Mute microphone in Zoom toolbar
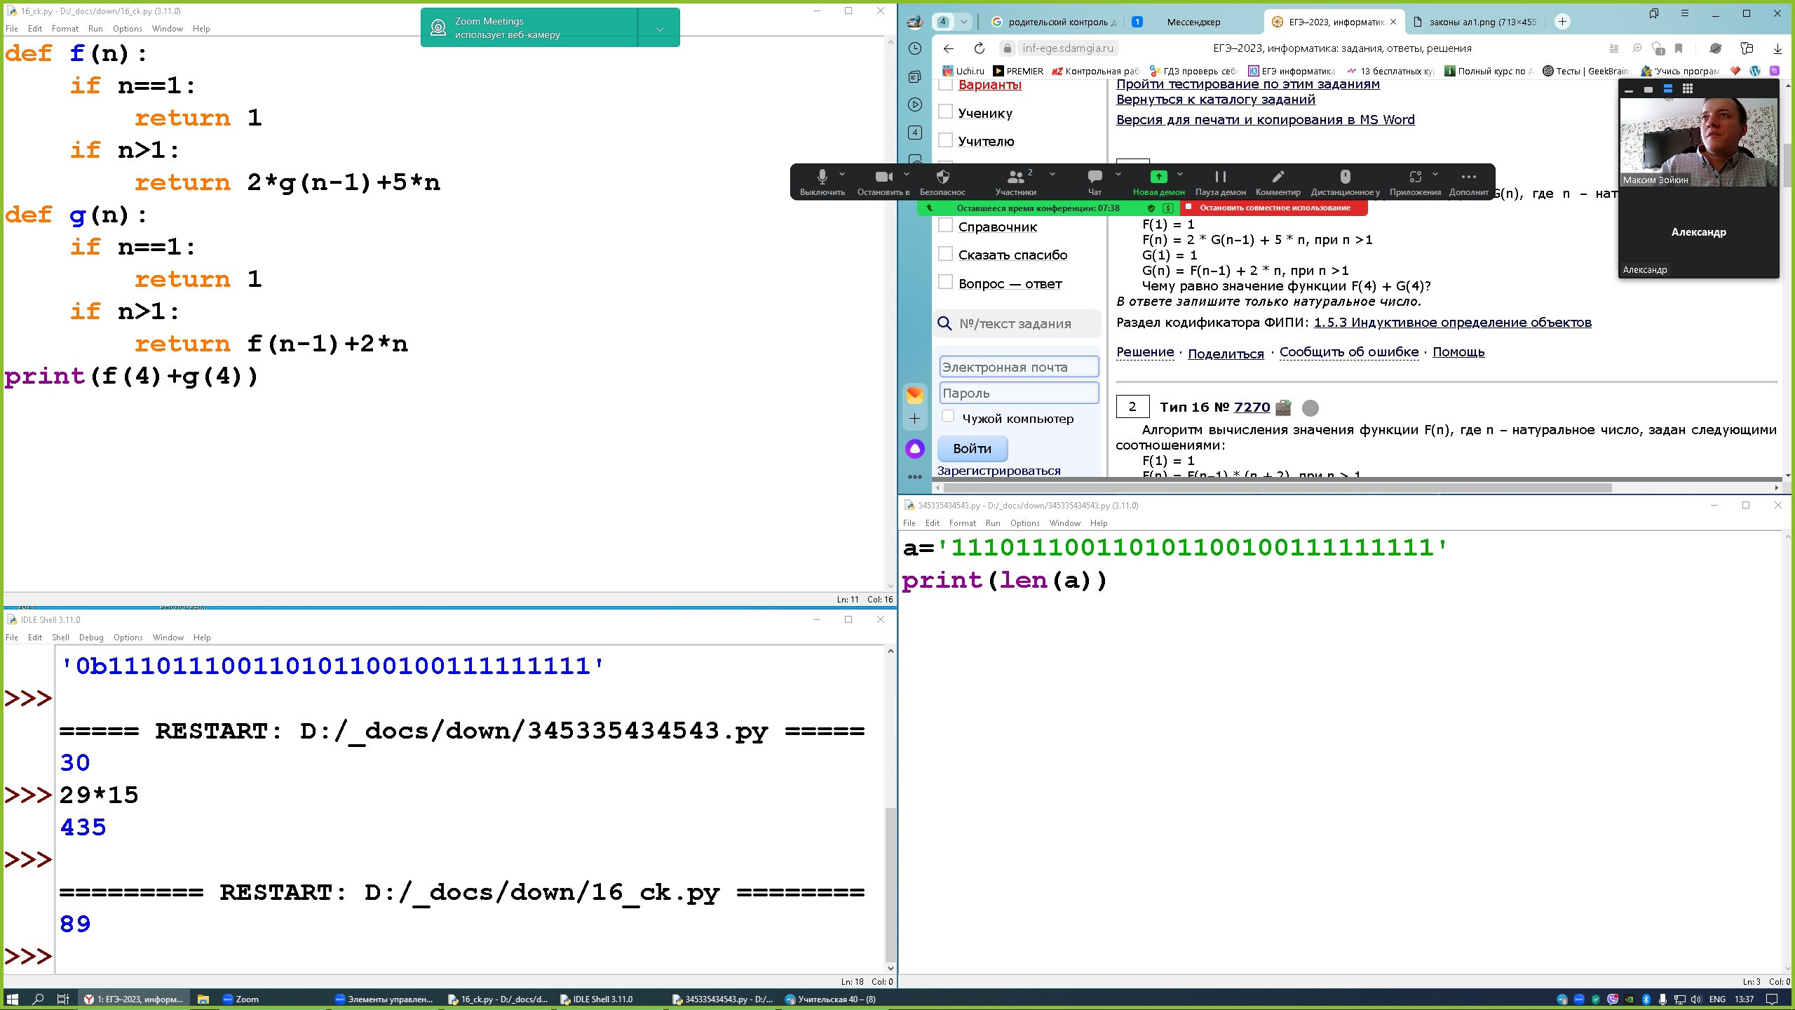The height and width of the screenshot is (1010, 1795). [822, 177]
